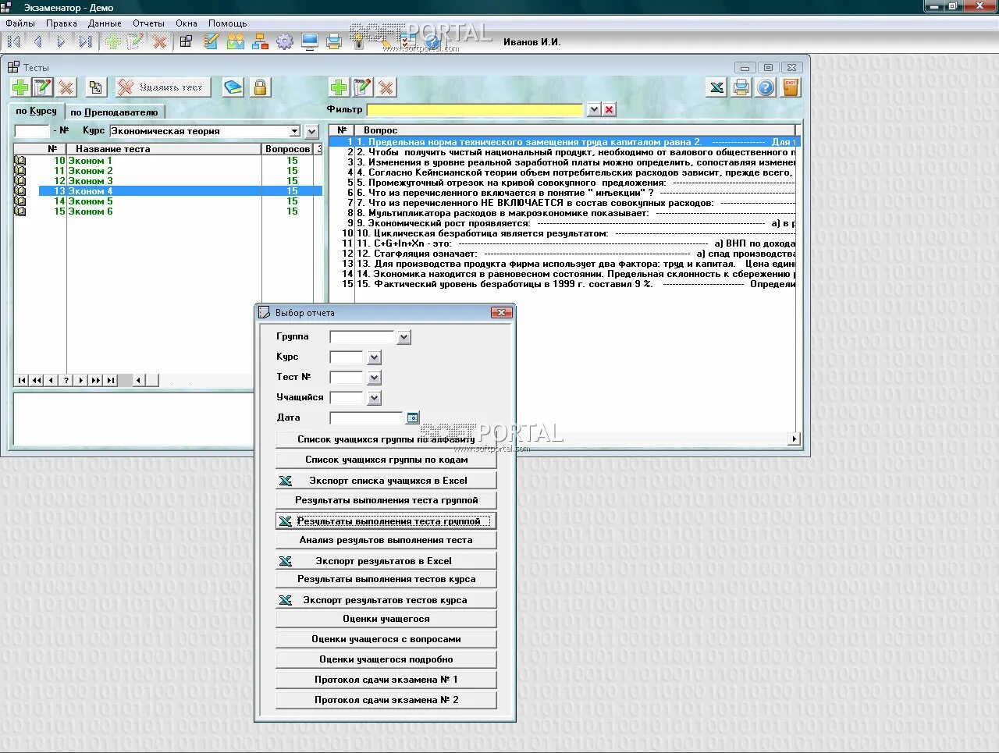This screenshot has height=753, width=999.
Task: Click the exit door icon in Тесты window
Action: [x=791, y=87]
